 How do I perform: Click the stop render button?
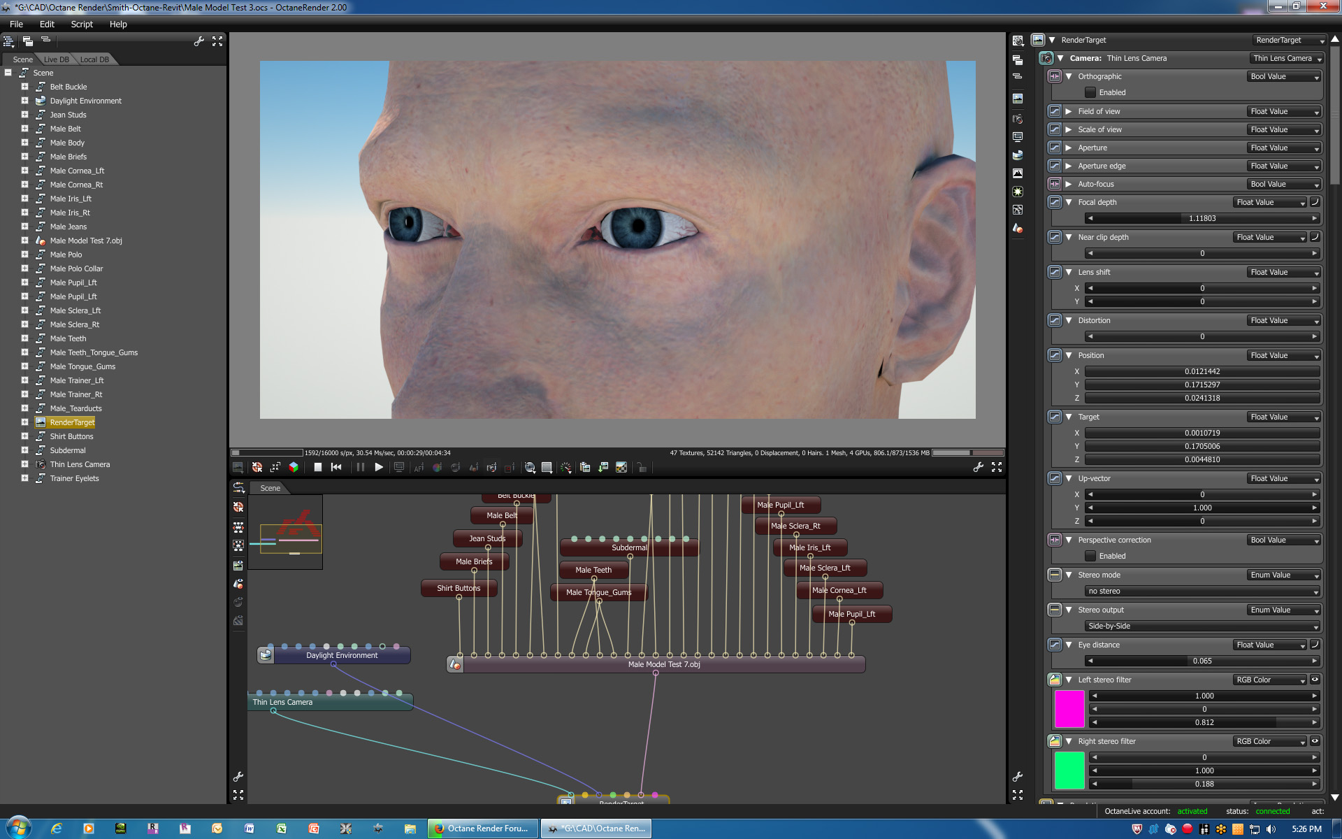[318, 468]
